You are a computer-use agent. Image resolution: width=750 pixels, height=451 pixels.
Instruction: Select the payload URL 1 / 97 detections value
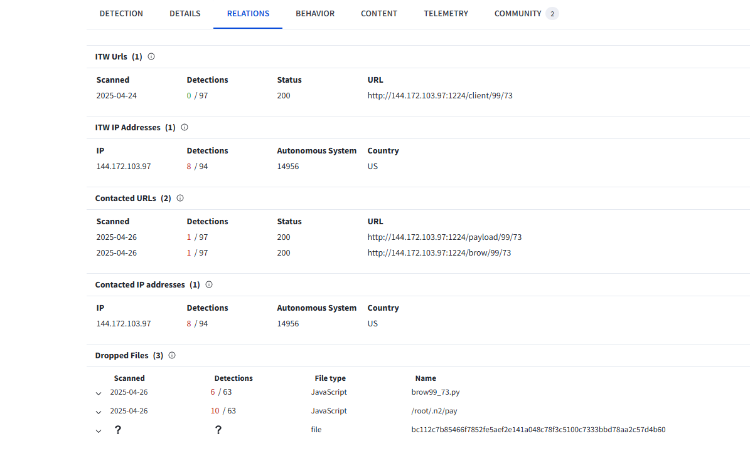tap(197, 237)
